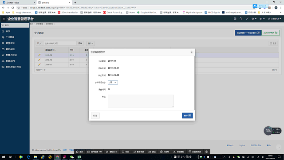Open Application 100 in the developer toolbar
284x160 pixels.
click(x=95, y=152)
